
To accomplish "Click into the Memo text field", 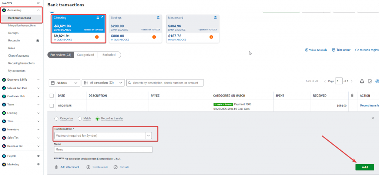I will click(x=103, y=149).
